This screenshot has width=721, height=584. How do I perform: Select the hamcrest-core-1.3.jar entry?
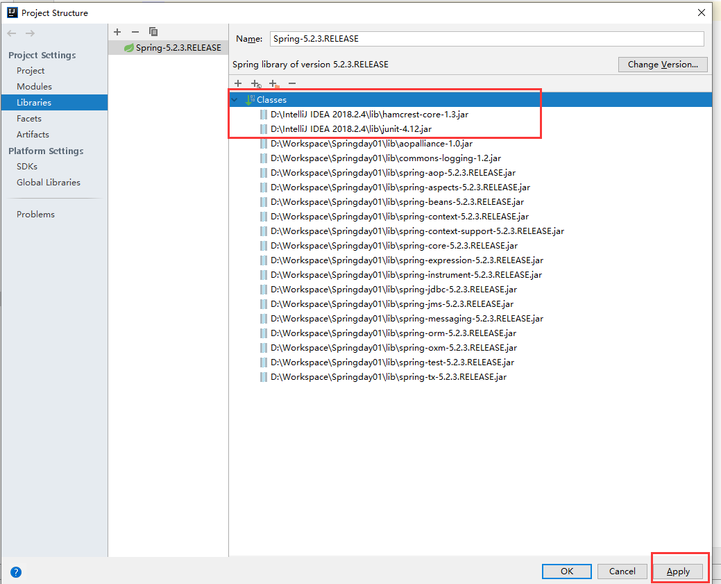[369, 115]
